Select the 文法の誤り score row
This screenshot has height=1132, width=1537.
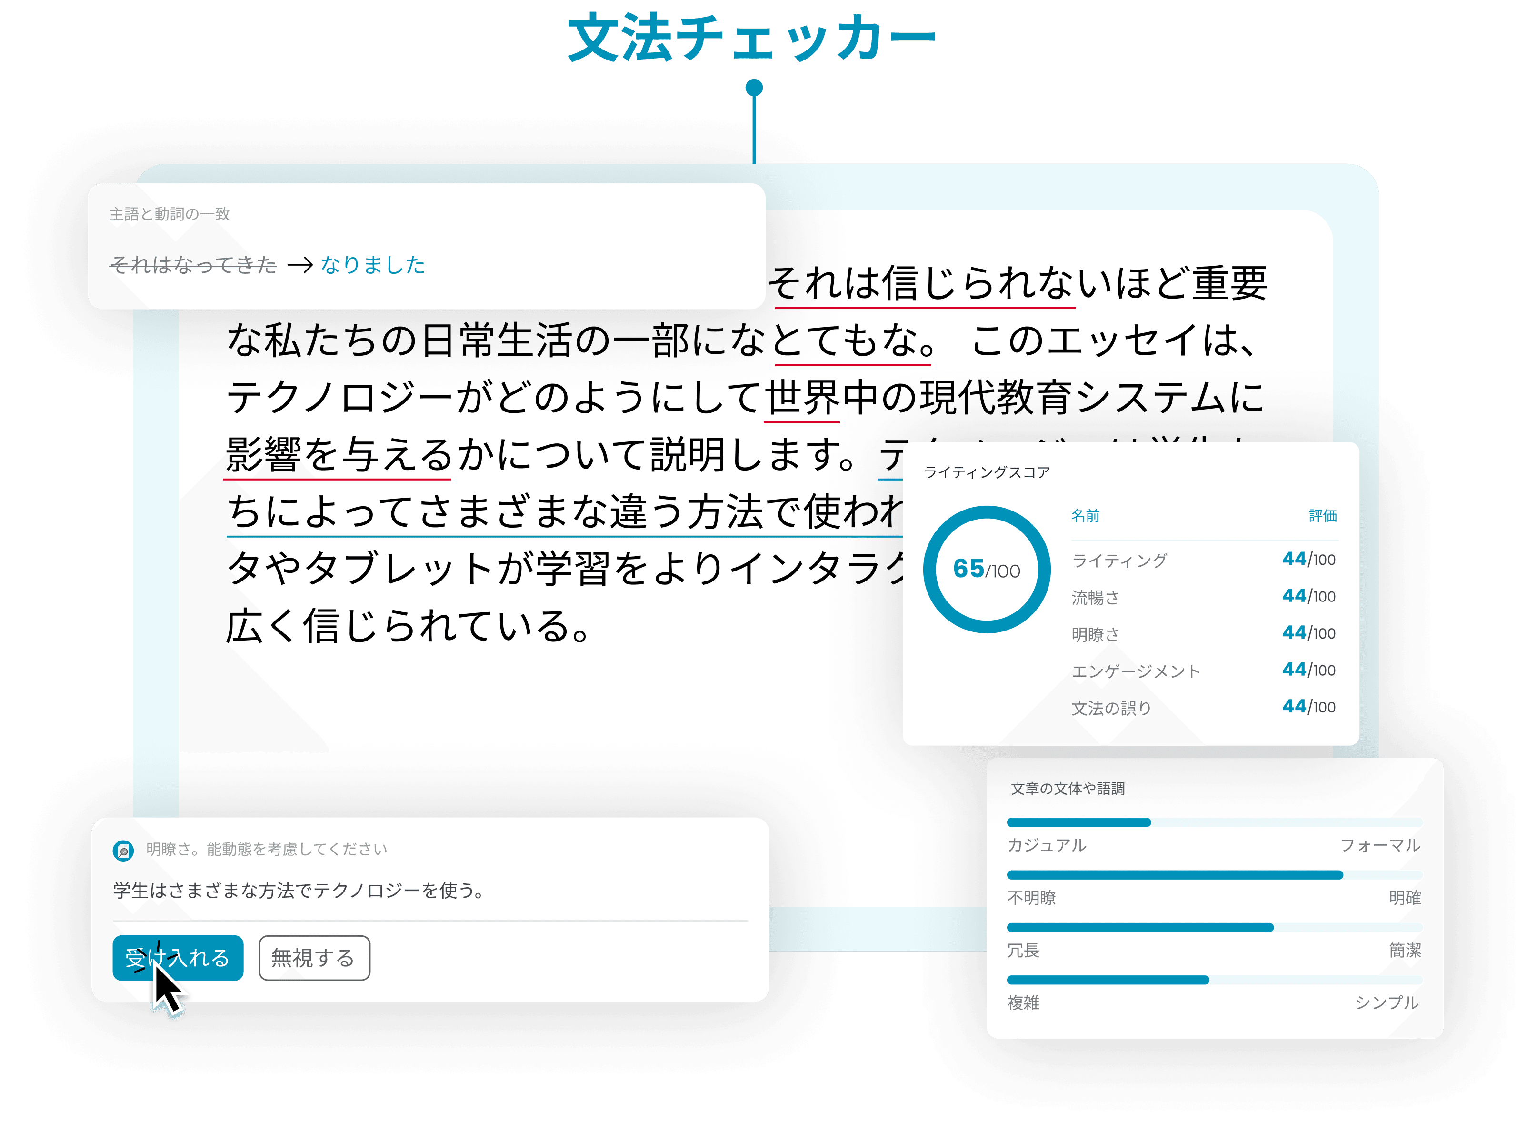tap(1204, 708)
